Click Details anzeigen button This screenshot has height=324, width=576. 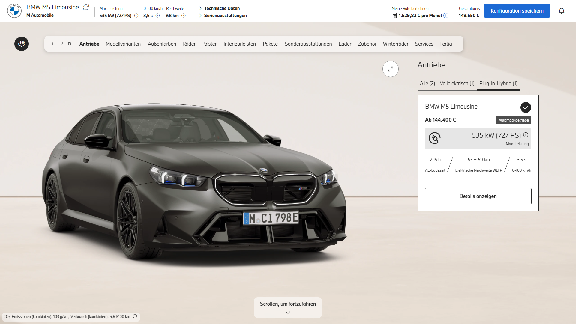(478, 196)
